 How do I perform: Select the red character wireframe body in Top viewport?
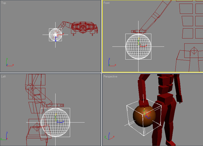[84, 28]
